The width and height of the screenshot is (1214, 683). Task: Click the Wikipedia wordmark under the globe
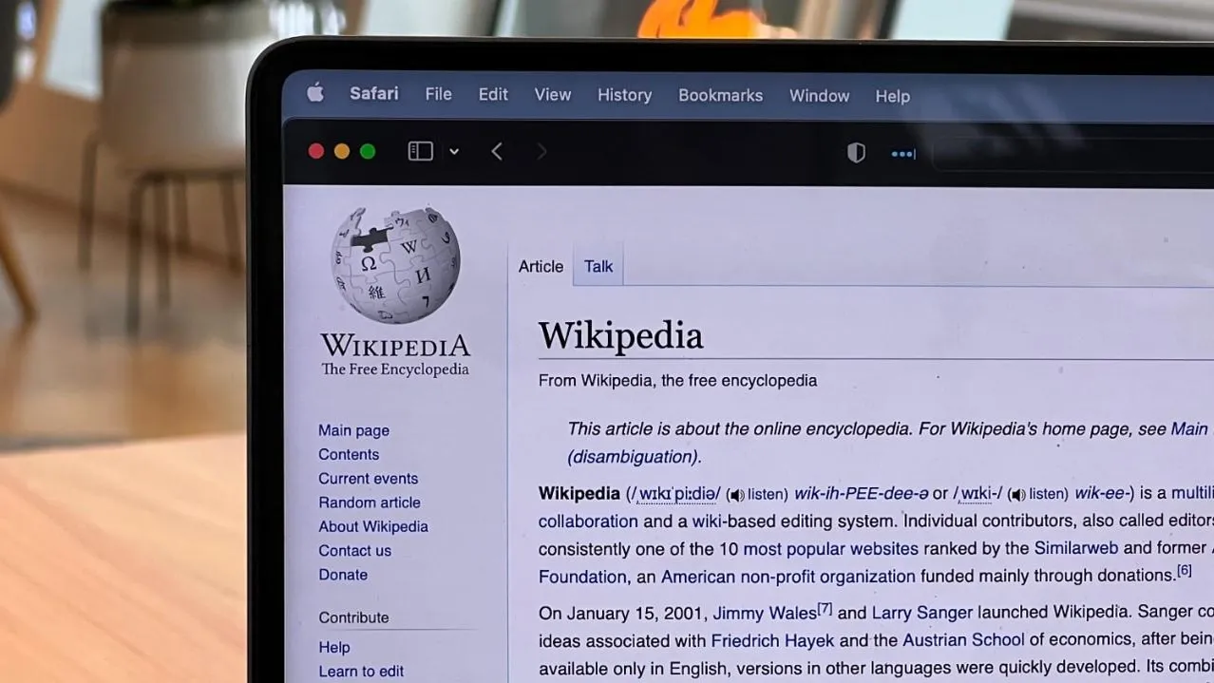pyautogui.click(x=395, y=344)
